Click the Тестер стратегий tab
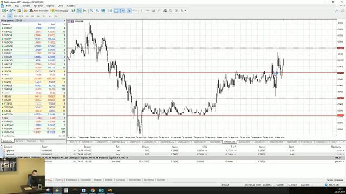This screenshot has height=194, width=346. pos(335,180)
